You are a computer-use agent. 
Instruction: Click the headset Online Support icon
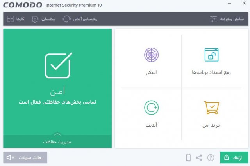66,19
